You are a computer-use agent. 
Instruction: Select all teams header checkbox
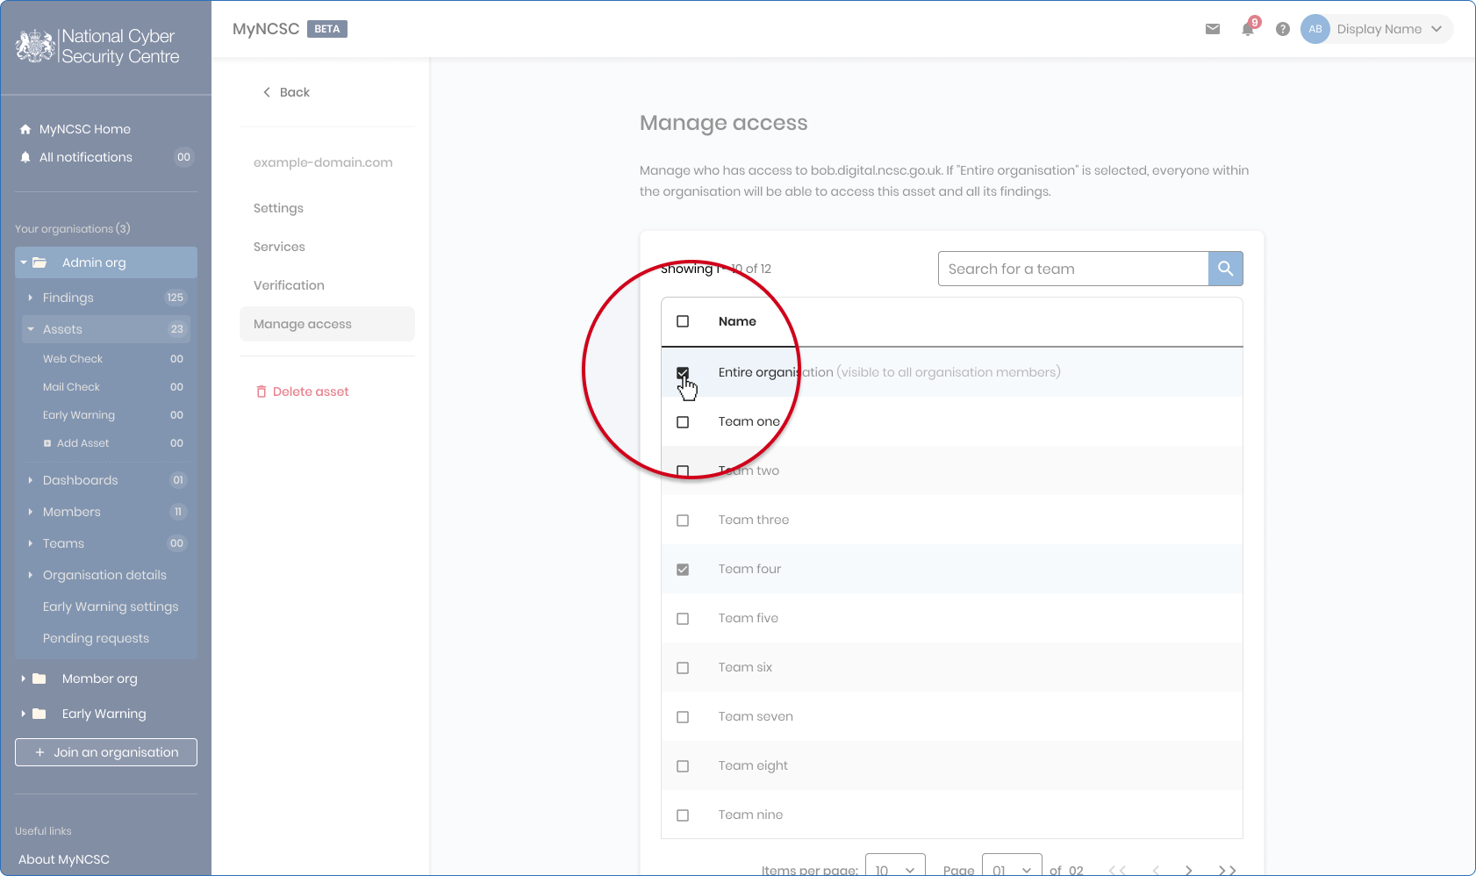click(683, 321)
